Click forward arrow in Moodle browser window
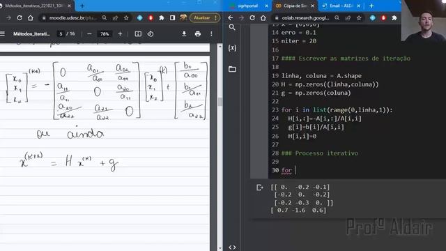 click(8, 18)
